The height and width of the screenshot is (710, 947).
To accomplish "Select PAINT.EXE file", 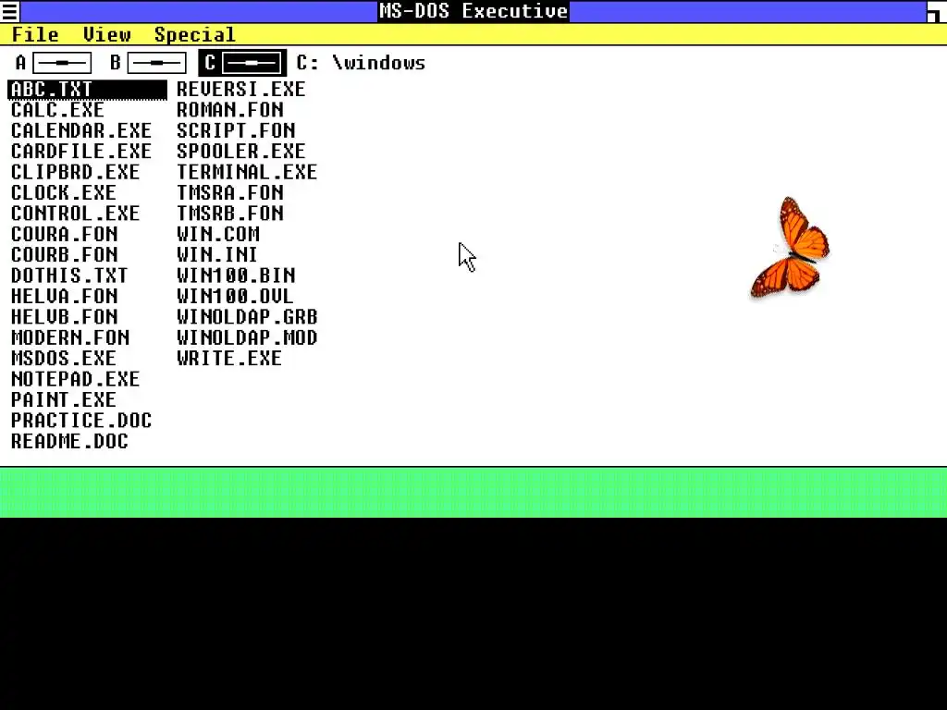I will pos(64,399).
